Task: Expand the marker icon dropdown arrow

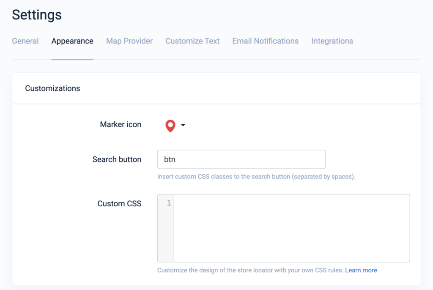Action: pos(182,125)
